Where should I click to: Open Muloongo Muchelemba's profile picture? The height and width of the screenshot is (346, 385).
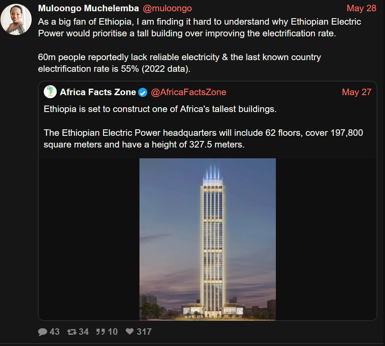click(x=16, y=19)
